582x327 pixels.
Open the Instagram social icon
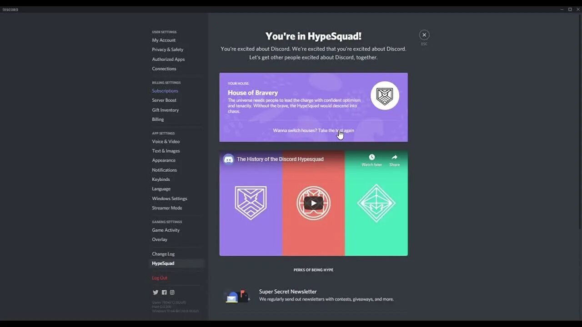[172, 292]
